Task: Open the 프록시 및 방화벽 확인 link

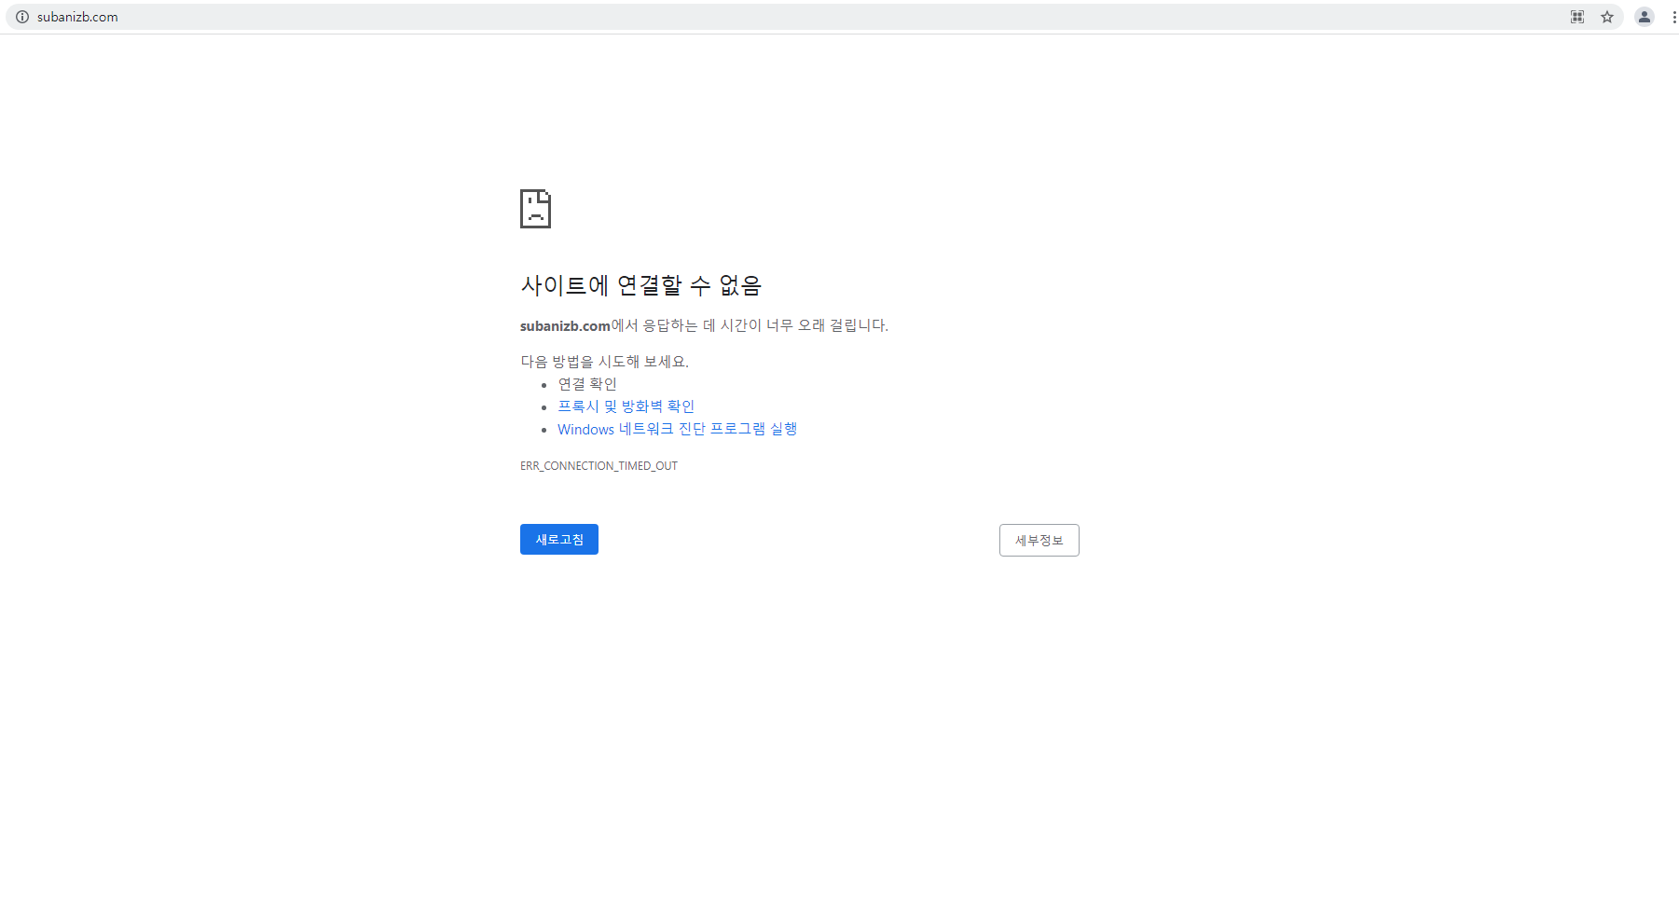Action: (x=626, y=406)
